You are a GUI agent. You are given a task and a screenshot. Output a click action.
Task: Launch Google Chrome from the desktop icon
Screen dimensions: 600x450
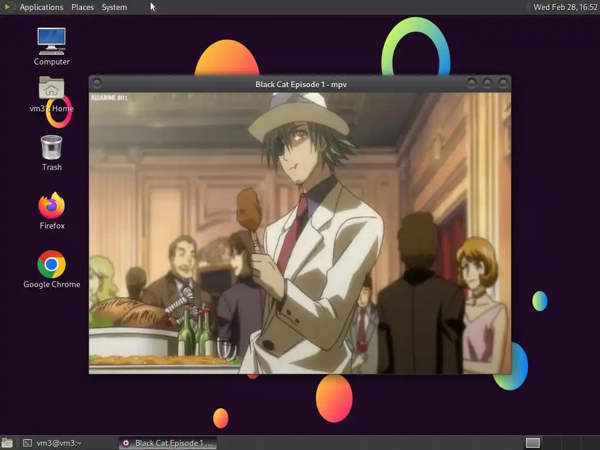[x=52, y=269]
